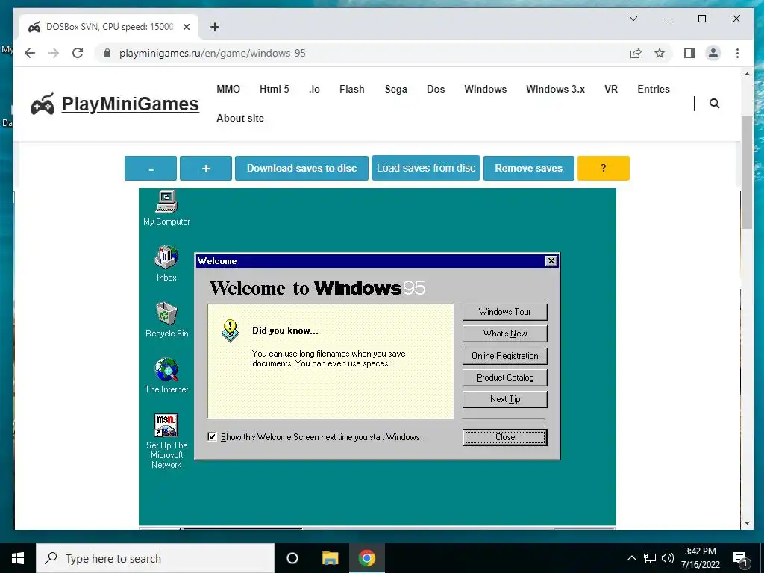Click the Online Registration button
764x573 pixels.
coord(505,356)
